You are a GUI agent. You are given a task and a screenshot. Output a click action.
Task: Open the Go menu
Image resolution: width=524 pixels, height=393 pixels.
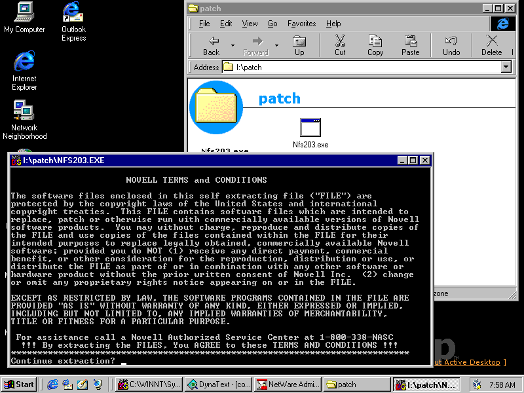pyautogui.click(x=272, y=24)
